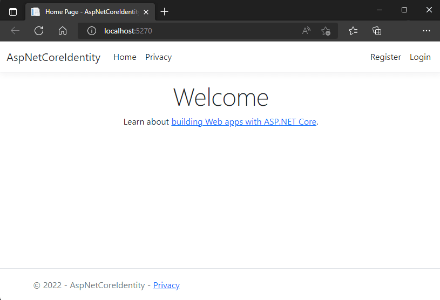Follow building Web apps with ASP.NET Core link
Viewport: 440px width, 300px height.
coord(244,122)
